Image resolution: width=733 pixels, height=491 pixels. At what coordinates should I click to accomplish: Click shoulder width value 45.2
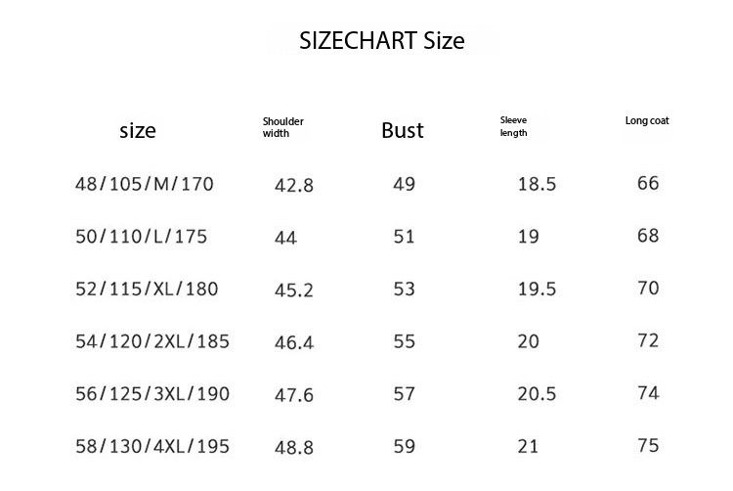293,290
